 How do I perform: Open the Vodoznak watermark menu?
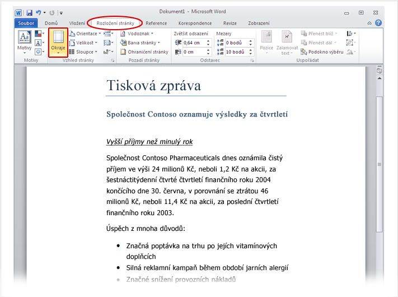pyautogui.click(x=137, y=34)
